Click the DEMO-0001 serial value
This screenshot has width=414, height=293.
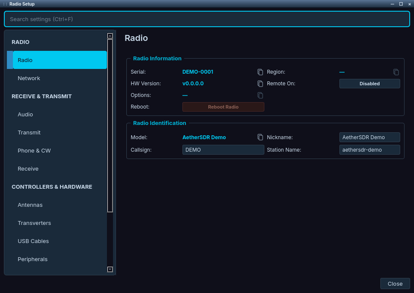[198, 72]
